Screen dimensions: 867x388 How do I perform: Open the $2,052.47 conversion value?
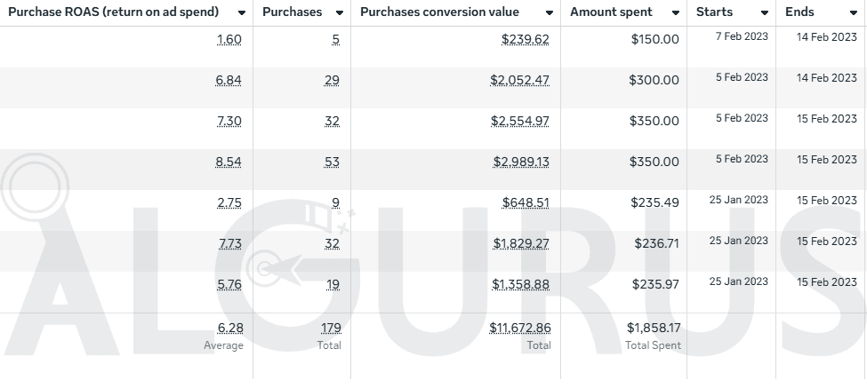pos(520,81)
